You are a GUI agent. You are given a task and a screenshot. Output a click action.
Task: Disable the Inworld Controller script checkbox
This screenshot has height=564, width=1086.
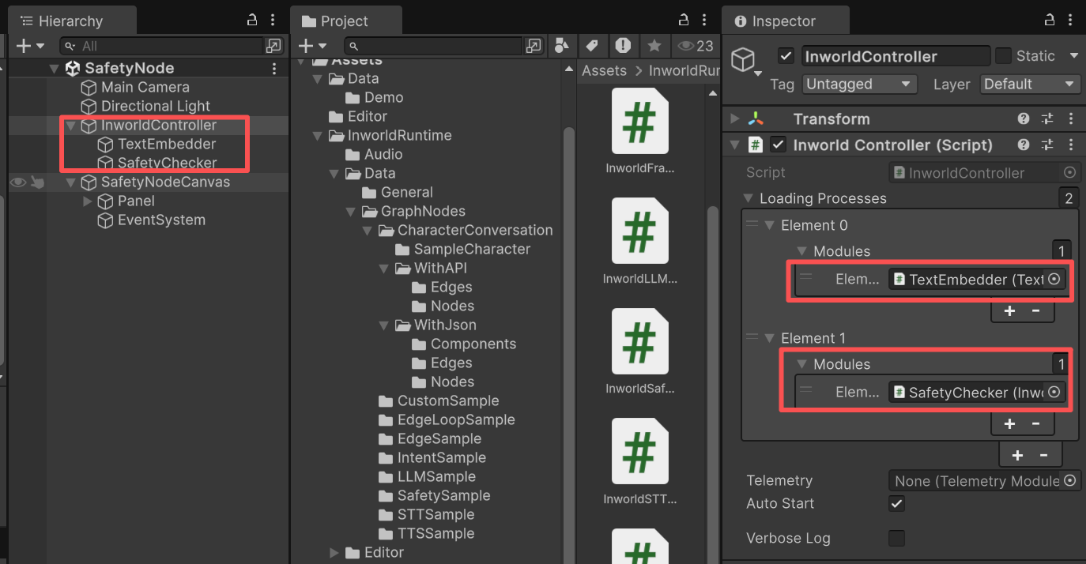[779, 145]
